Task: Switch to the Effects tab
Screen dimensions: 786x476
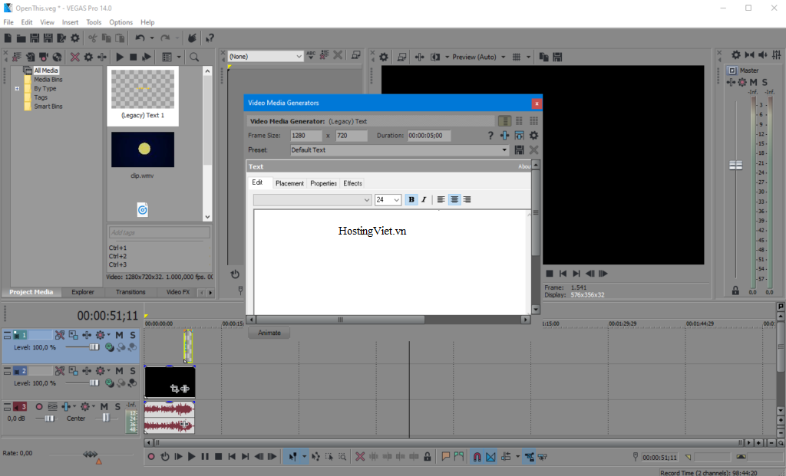Action: click(352, 183)
